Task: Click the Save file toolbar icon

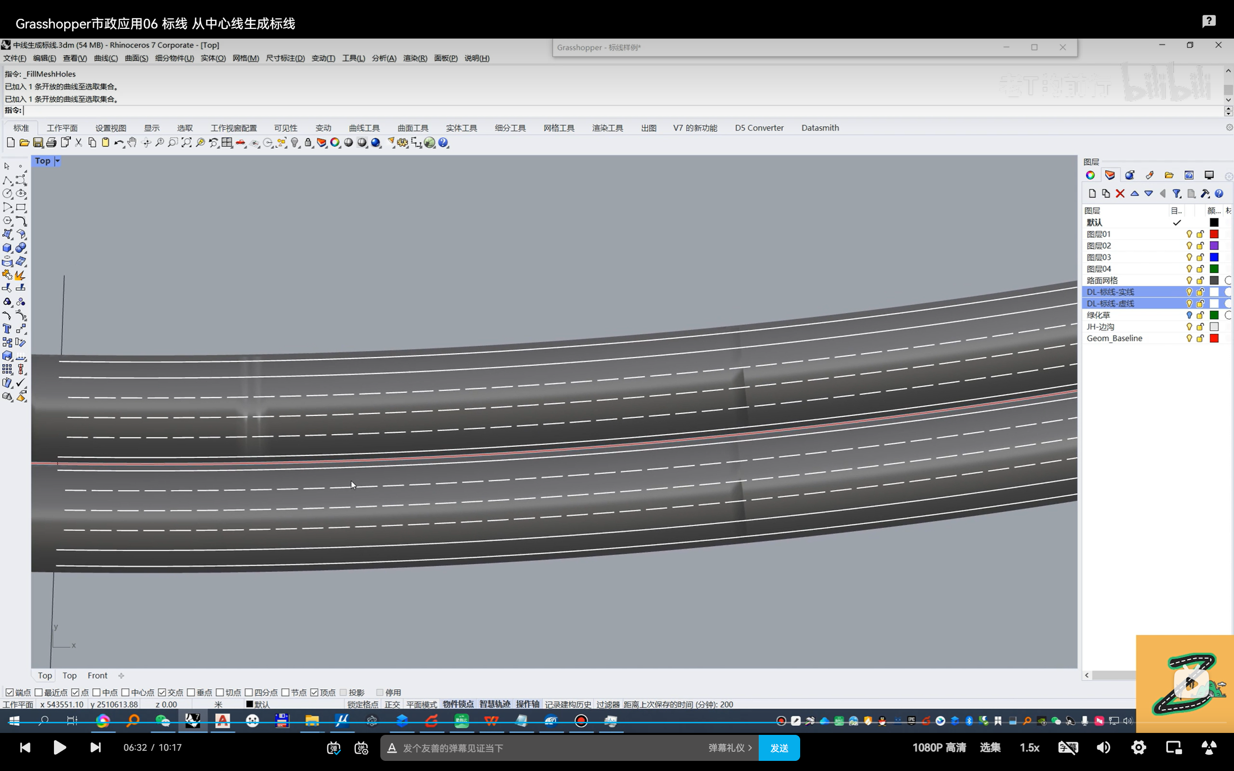Action: coord(38,143)
